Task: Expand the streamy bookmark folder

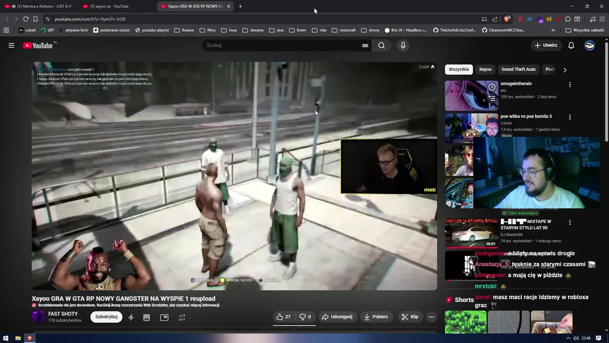Action: [x=253, y=30]
